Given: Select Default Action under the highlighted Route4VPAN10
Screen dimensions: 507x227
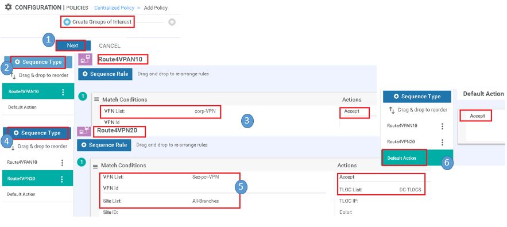Looking at the screenshot, I should pyautogui.click(x=22, y=107).
